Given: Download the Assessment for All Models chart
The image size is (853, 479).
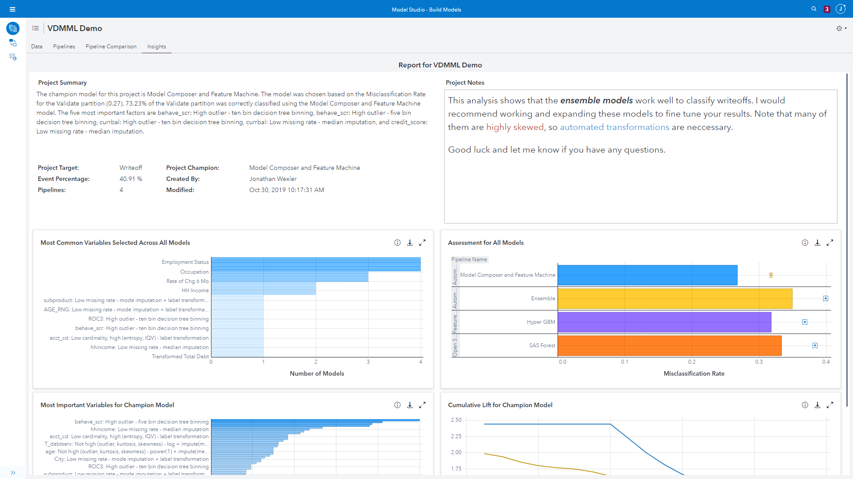Looking at the screenshot, I should (x=817, y=243).
